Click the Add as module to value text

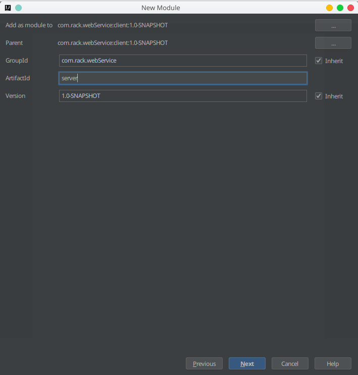[113, 25]
